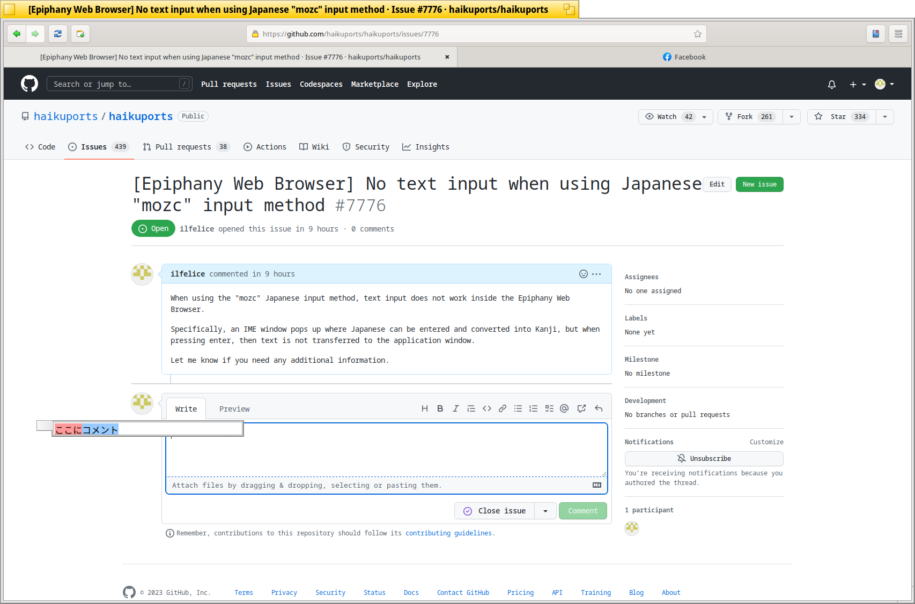Add a task list to the comment
This screenshot has width=915, height=604.
[549, 408]
